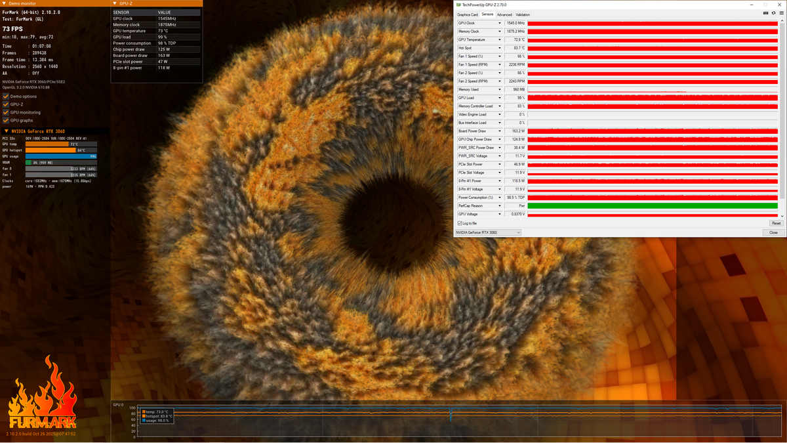The width and height of the screenshot is (787, 443).
Task: Open the GPU Chip Power Draw dropdown
Action: [500, 139]
